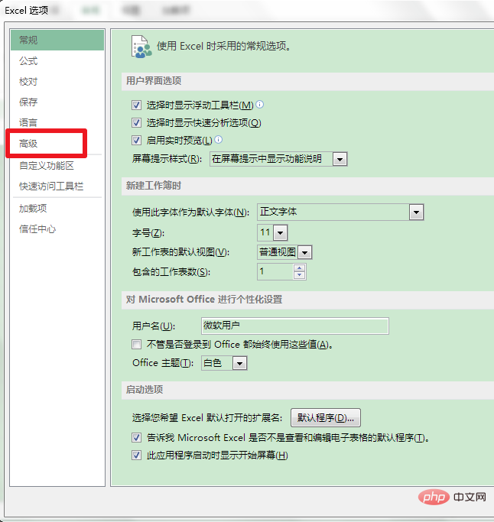The height and width of the screenshot is (522, 494).
Task: Click the info icon beside 选择时显示浮动工具栏
Action: point(260,105)
